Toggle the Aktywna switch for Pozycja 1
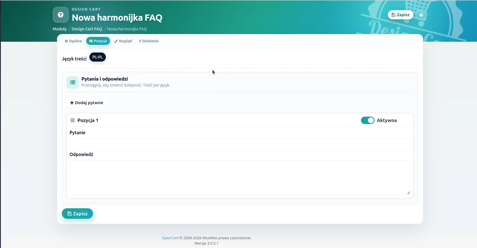The width and height of the screenshot is (477, 248). point(367,120)
